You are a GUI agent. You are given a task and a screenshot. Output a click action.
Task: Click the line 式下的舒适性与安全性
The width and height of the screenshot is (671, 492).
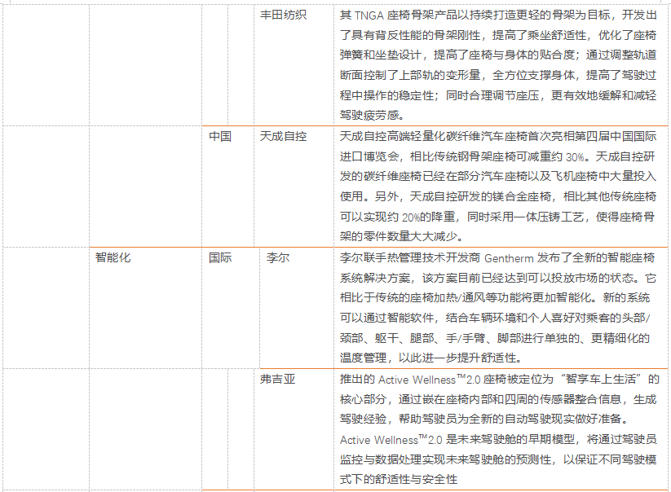399,479
